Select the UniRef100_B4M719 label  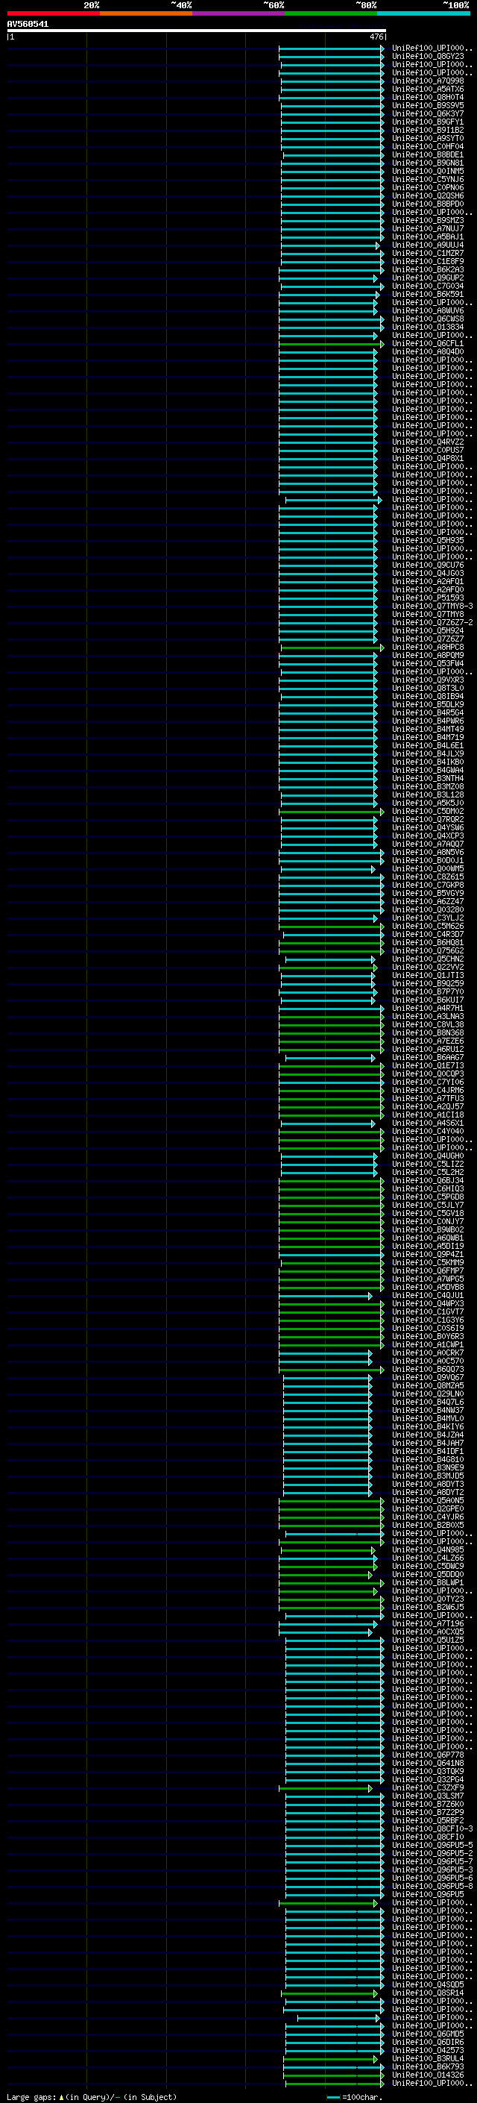428,737
